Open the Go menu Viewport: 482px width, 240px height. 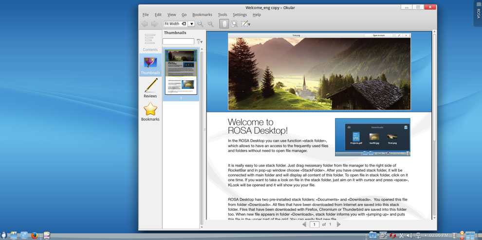tap(184, 15)
